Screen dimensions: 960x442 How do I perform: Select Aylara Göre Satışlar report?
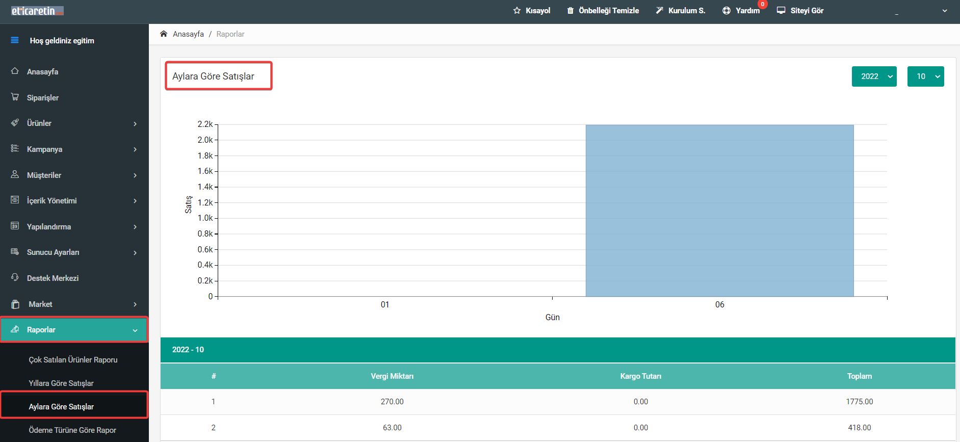pos(61,406)
